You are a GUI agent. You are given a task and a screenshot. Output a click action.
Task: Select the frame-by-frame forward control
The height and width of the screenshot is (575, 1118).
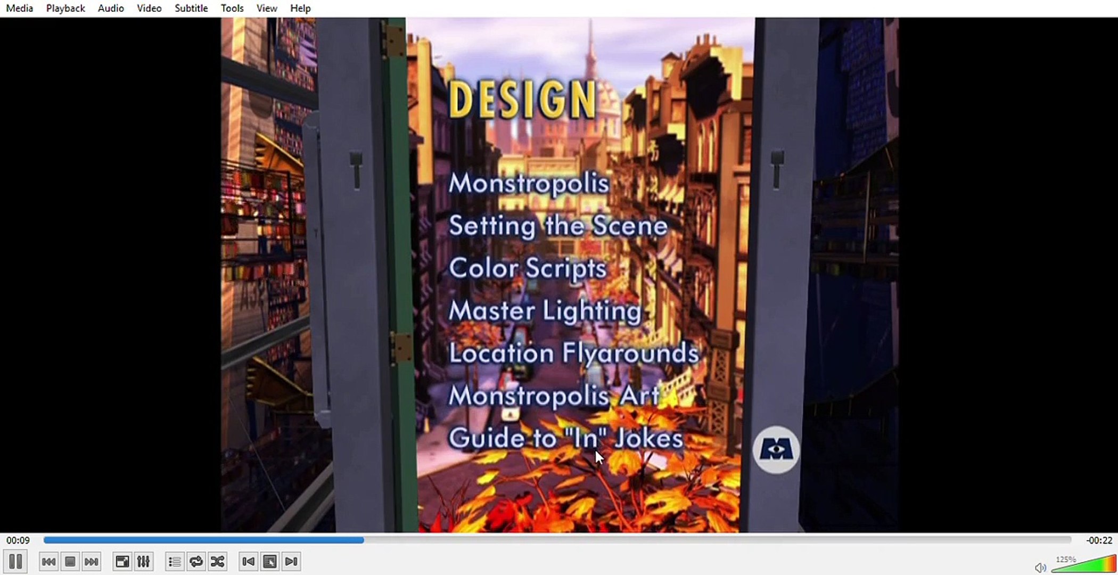(291, 561)
